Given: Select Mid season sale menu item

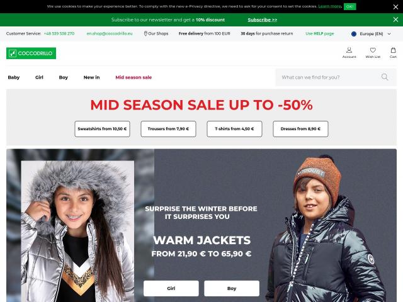Looking at the screenshot, I should (133, 77).
